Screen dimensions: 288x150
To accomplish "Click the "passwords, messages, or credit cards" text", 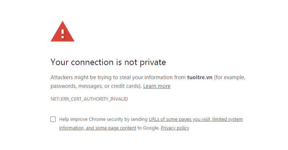I will click(x=95, y=86).
